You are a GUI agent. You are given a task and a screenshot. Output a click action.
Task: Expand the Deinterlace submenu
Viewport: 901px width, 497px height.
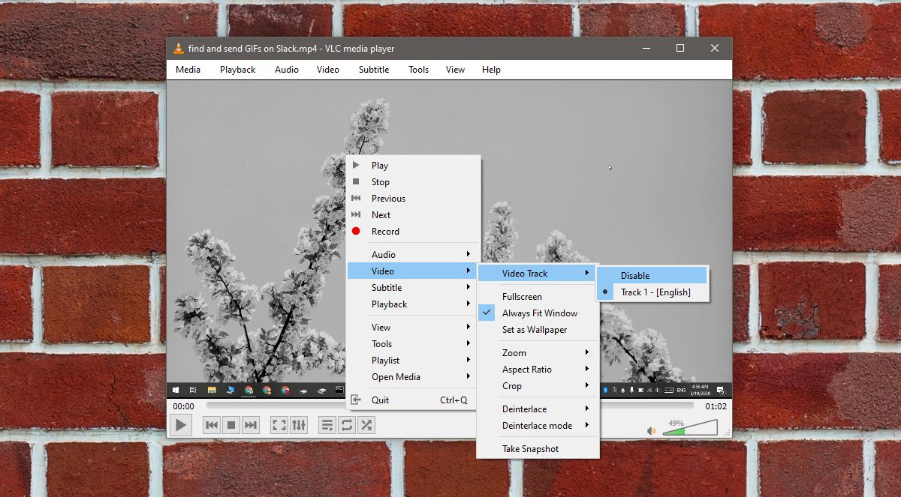click(538, 409)
